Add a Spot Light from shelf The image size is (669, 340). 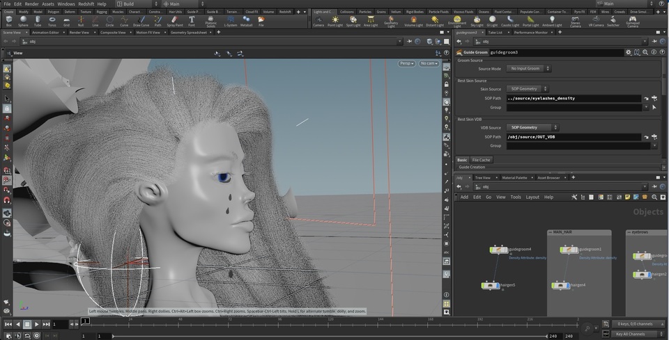(x=354, y=21)
